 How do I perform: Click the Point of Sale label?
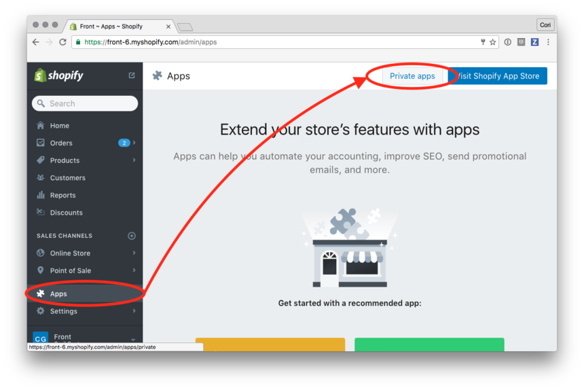point(71,270)
